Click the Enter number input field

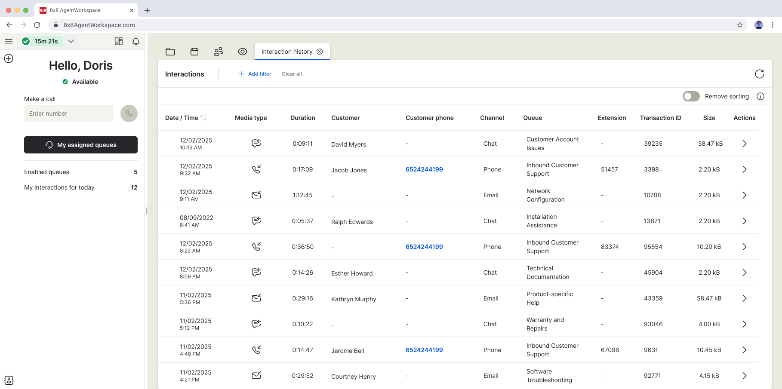pos(69,113)
